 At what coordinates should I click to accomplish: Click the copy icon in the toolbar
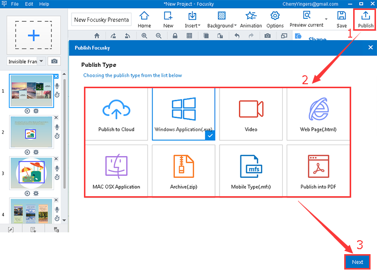[206, 36]
